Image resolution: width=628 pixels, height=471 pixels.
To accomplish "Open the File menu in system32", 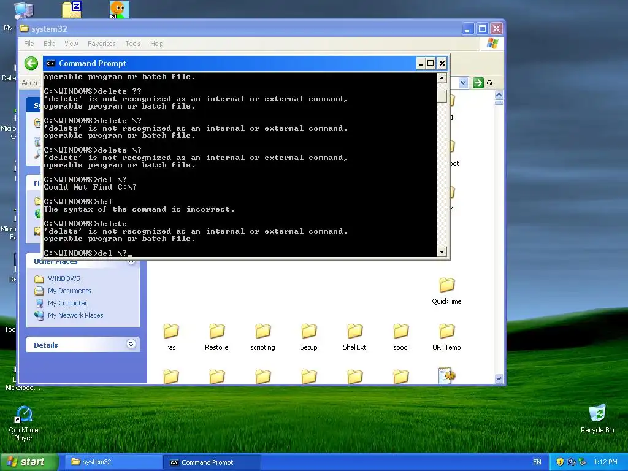I will point(29,44).
